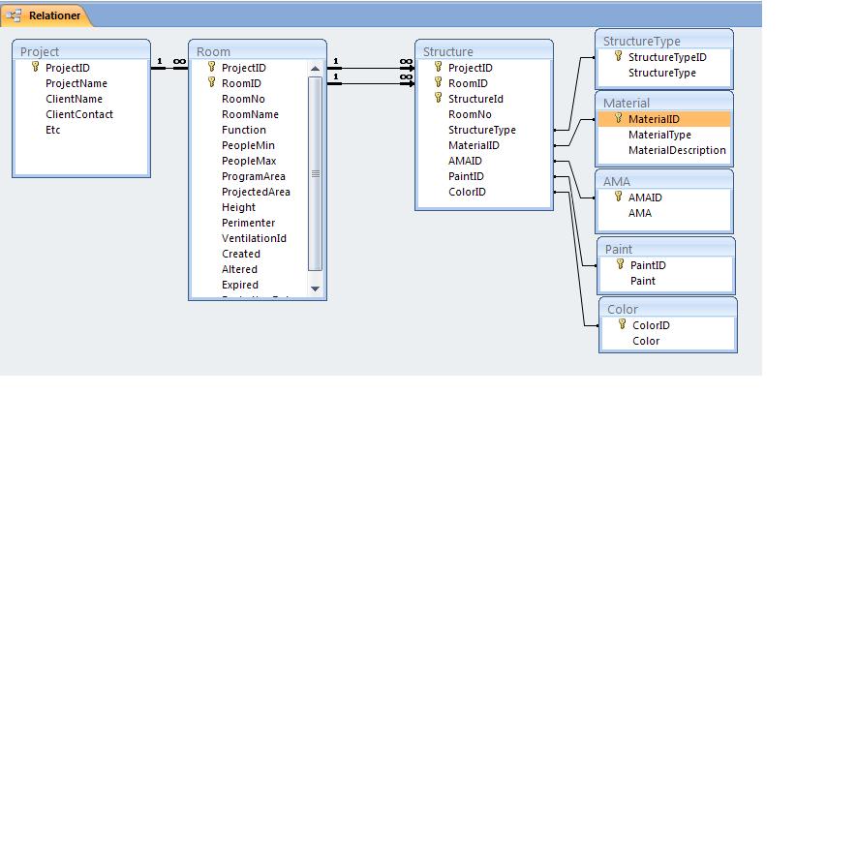Select Altered field in Room table
Viewport: 857px width, 850px height.
[x=239, y=269]
